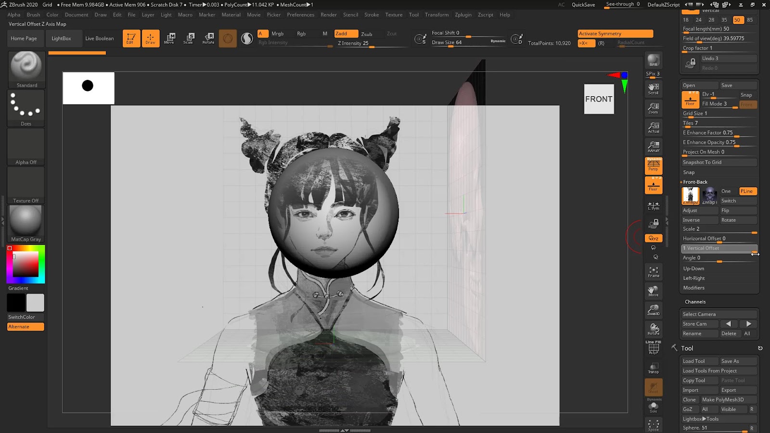The image size is (770, 433).
Task: Open the Brush menu
Action: [x=33, y=15]
